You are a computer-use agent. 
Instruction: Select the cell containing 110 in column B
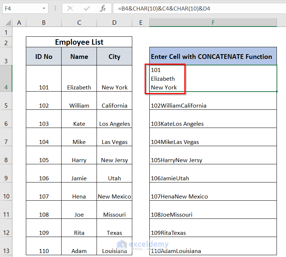click(44, 246)
